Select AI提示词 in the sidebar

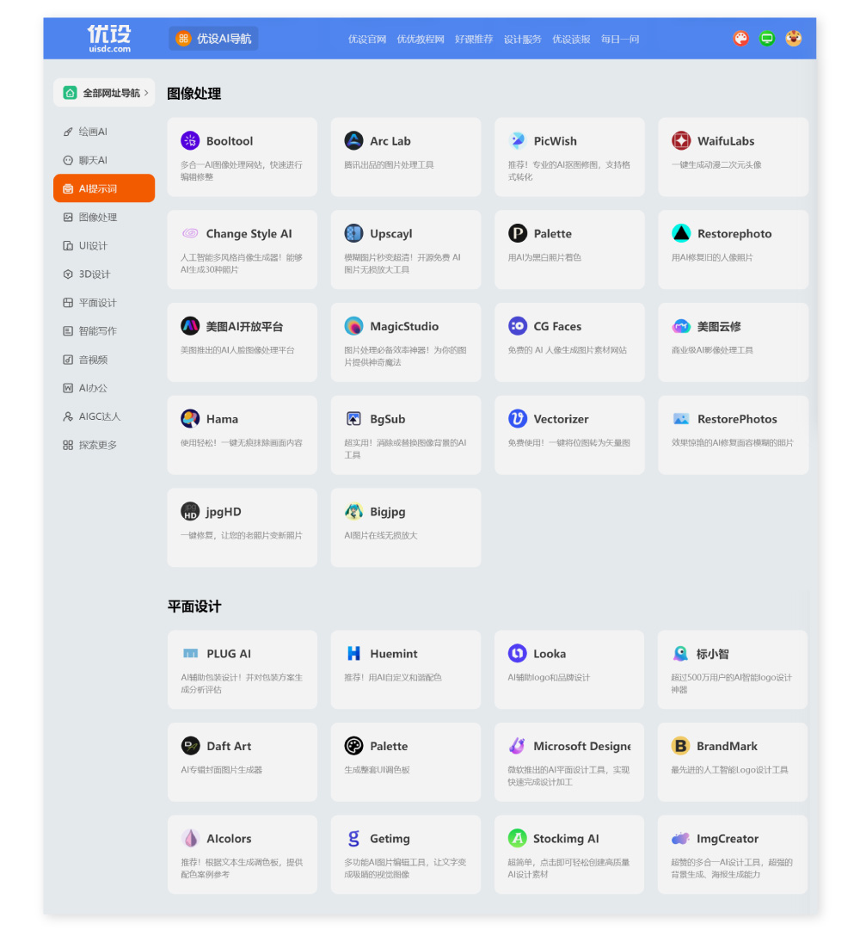coord(104,188)
